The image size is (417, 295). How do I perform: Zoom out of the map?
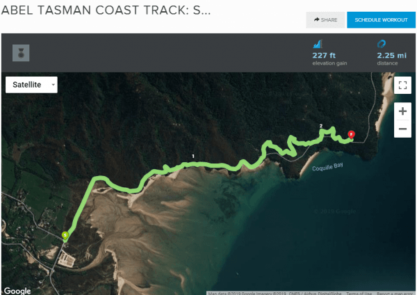point(402,129)
